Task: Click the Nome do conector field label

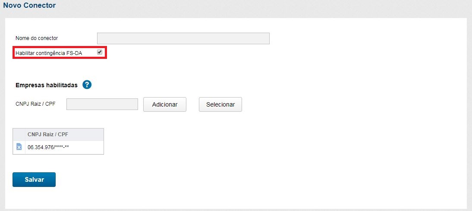Action: pyautogui.click(x=37, y=38)
